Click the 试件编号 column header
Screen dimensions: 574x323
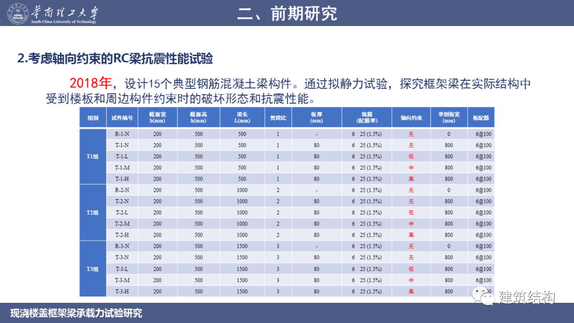122,117
